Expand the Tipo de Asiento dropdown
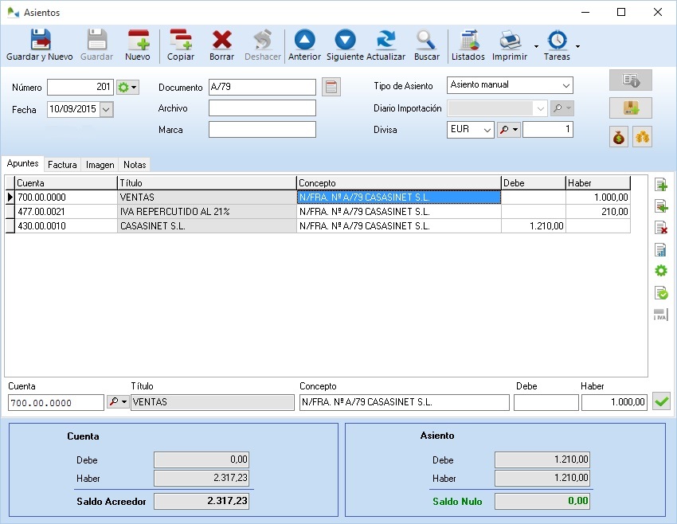Screen dimensions: 677x524 [565, 85]
